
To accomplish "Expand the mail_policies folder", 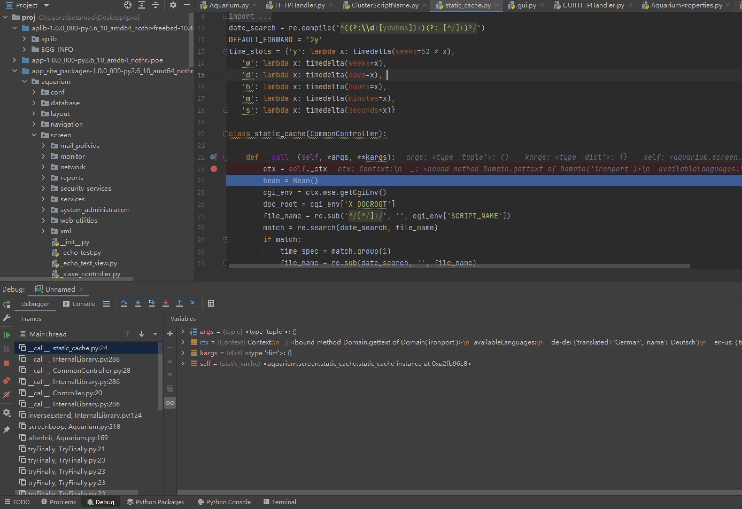I will click(43, 146).
